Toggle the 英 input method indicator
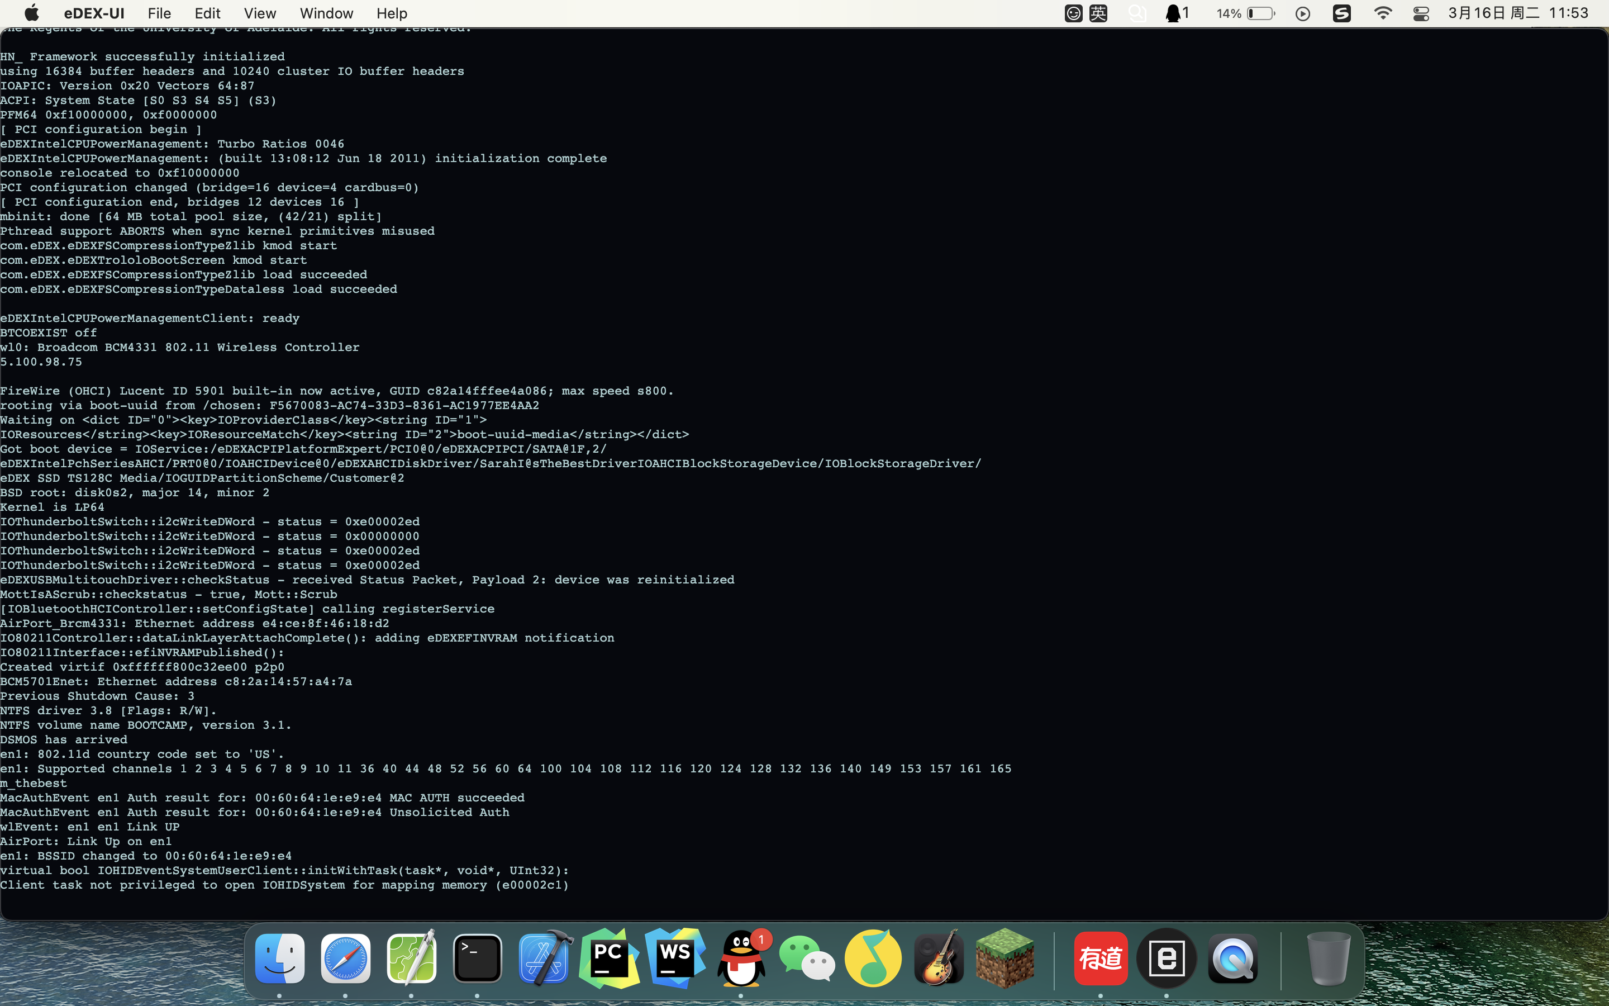1609x1006 pixels. pyautogui.click(x=1098, y=13)
